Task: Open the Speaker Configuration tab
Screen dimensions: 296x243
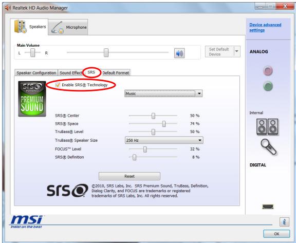Action: 36,73
